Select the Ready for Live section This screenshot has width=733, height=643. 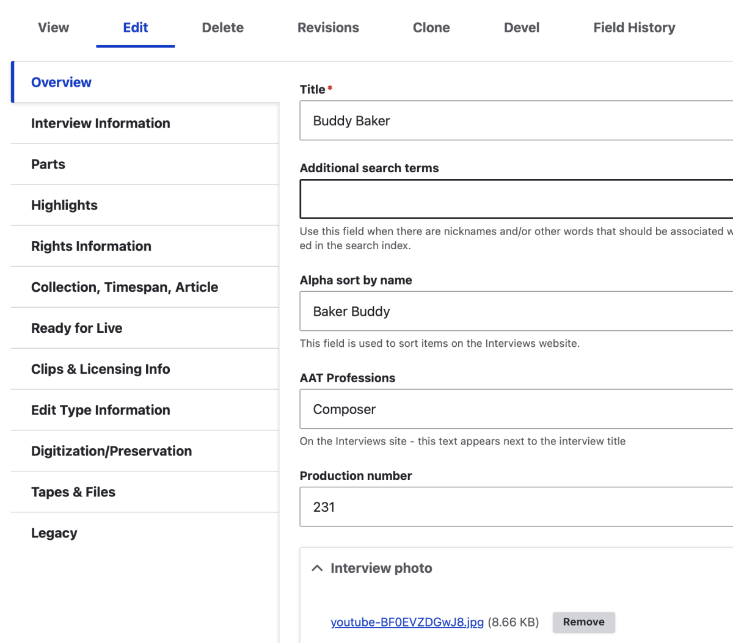(x=77, y=328)
